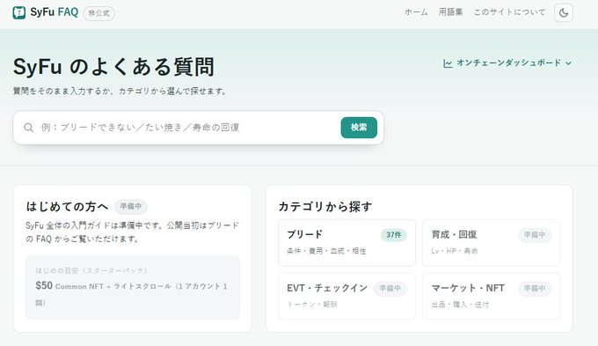Click the 非公式 badge in the header
598x346 pixels.
point(98,13)
